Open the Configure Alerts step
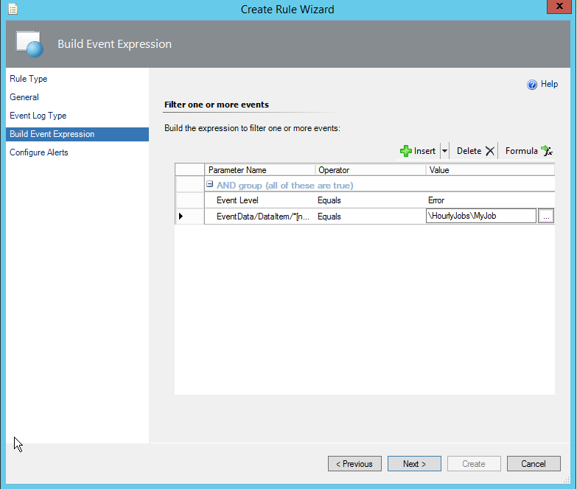Image resolution: width=577 pixels, height=489 pixels. click(x=39, y=152)
